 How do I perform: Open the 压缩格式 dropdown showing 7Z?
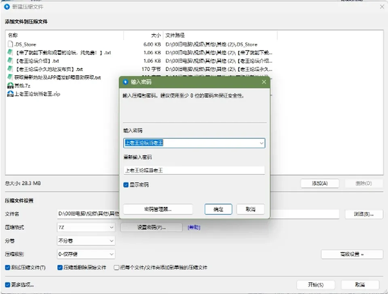tap(86, 227)
